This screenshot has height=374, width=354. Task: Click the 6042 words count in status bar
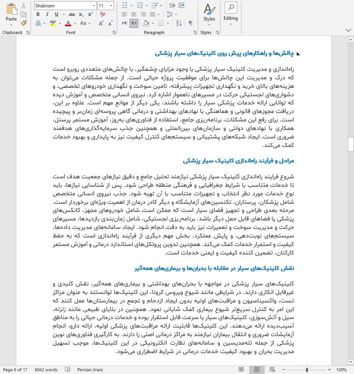pyautogui.click(x=46, y=370)
